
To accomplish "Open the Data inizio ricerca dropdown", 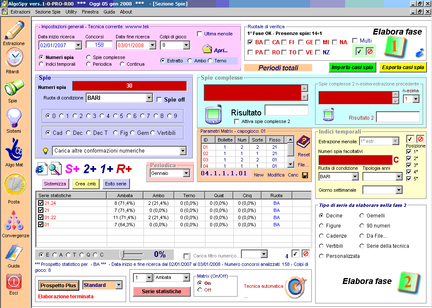I will coord(78,45).
